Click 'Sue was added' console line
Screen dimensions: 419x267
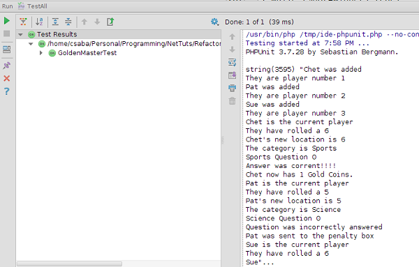click(x=272, y=105)
